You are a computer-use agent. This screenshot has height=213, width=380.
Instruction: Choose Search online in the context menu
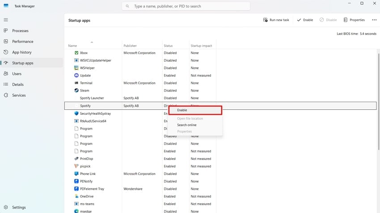pos(186,125)
